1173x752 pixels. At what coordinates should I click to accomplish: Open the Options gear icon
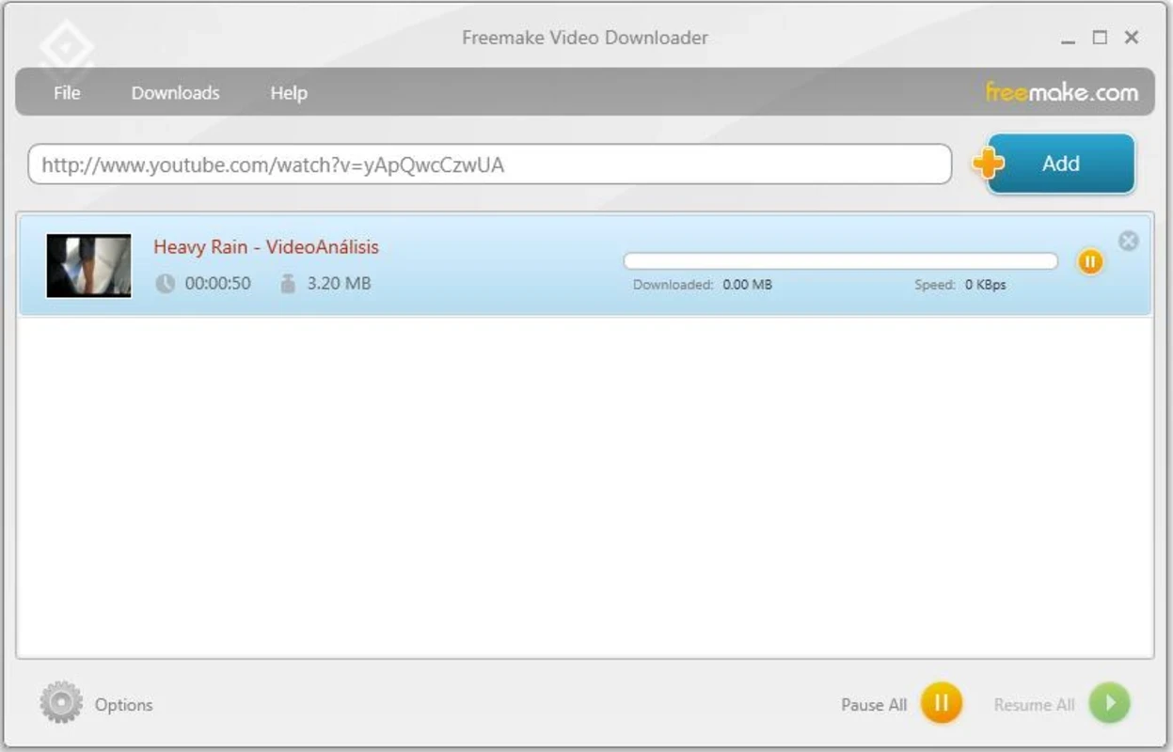[x=61, y=703]
